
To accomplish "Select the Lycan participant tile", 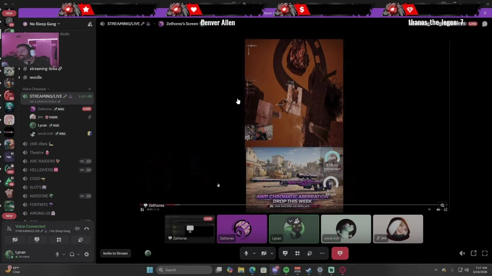I will [x=294, y=229].
